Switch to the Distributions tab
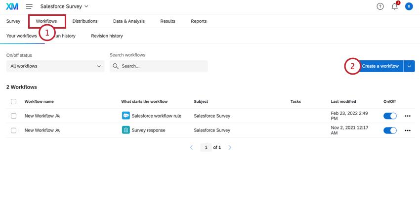Screen dimensions: 420x210 85,21
